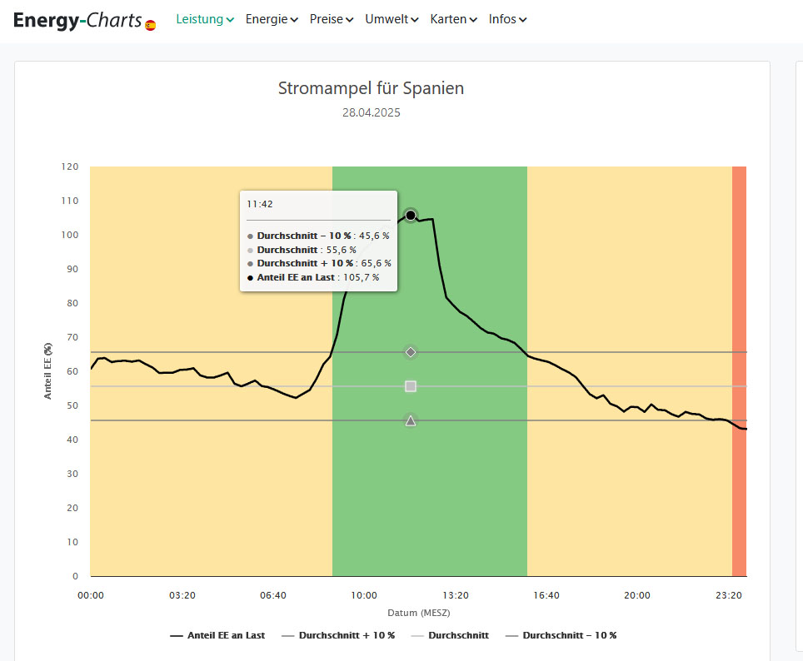Expand the Leistung dropdown menu

(205, 19)
